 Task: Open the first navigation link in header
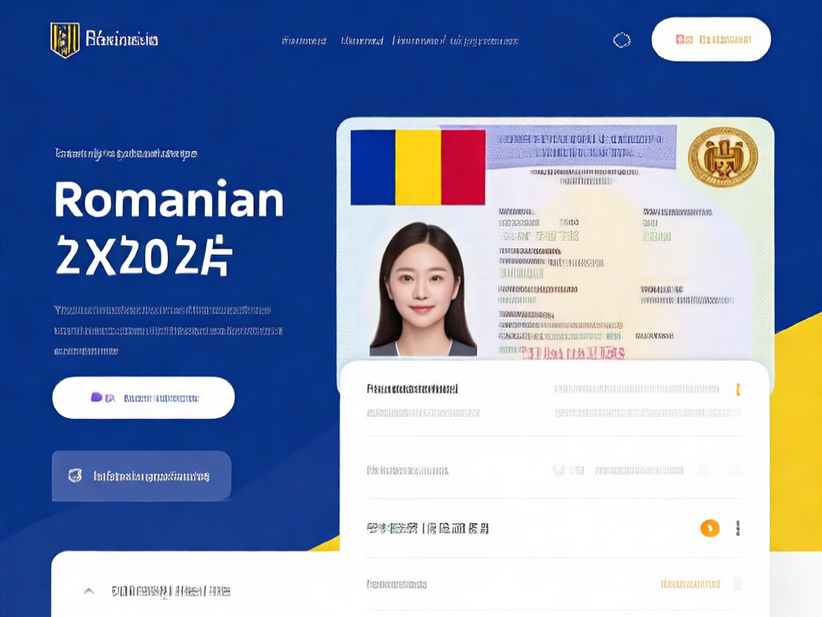304,41
